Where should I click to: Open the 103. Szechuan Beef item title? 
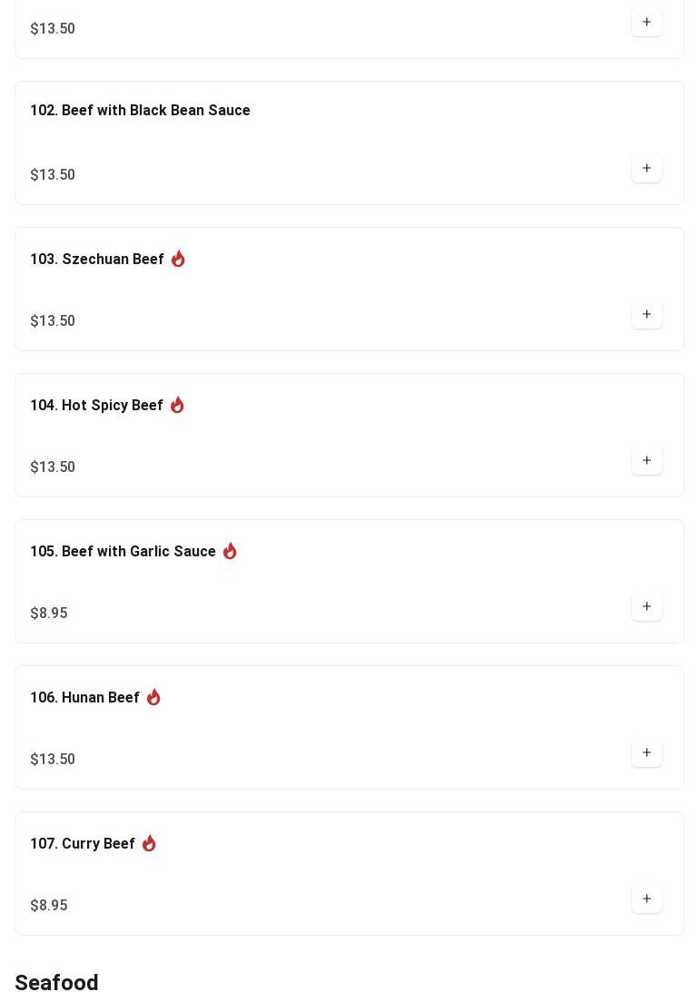[97, 259]
